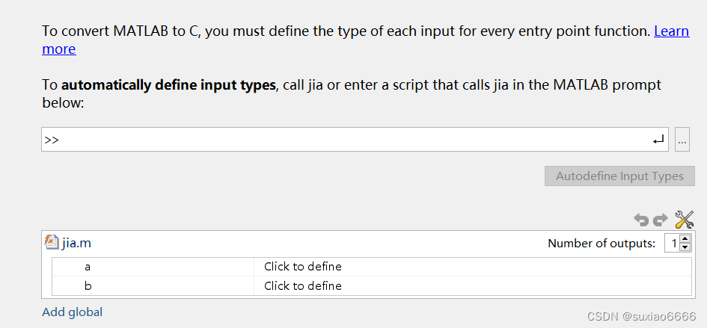Decrease the number of outputs with down arrow
Image resolution: width=707 pixels, height=328 pixels.
click(685, 247)
